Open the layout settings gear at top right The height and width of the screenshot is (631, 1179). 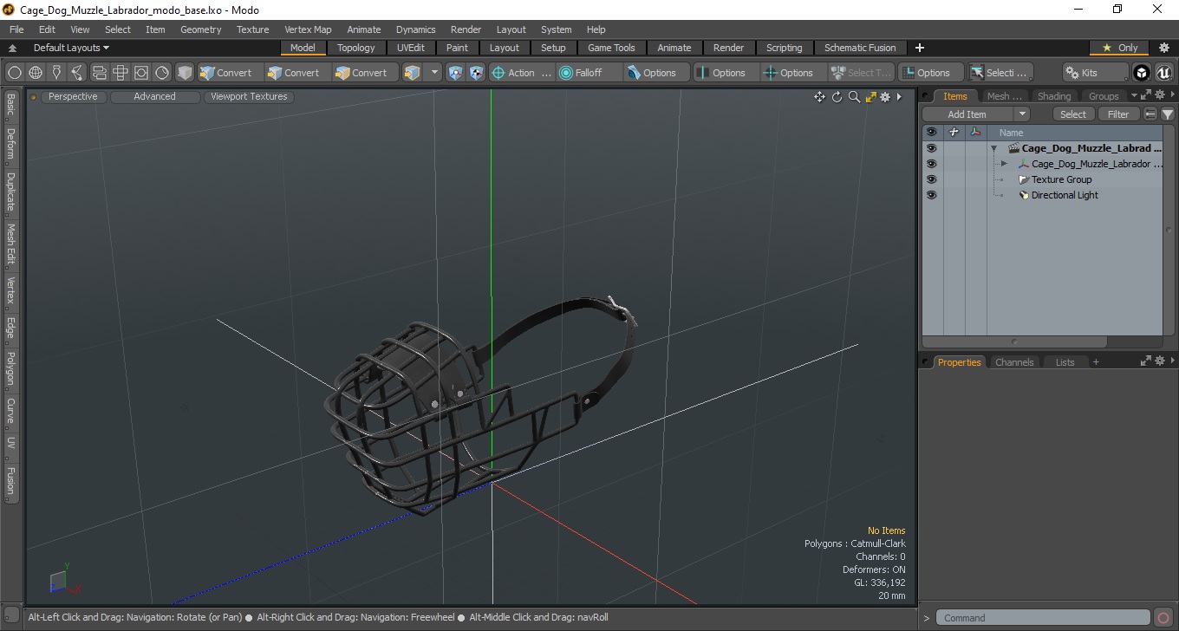pyautogui.click(x=1164, y=48)
